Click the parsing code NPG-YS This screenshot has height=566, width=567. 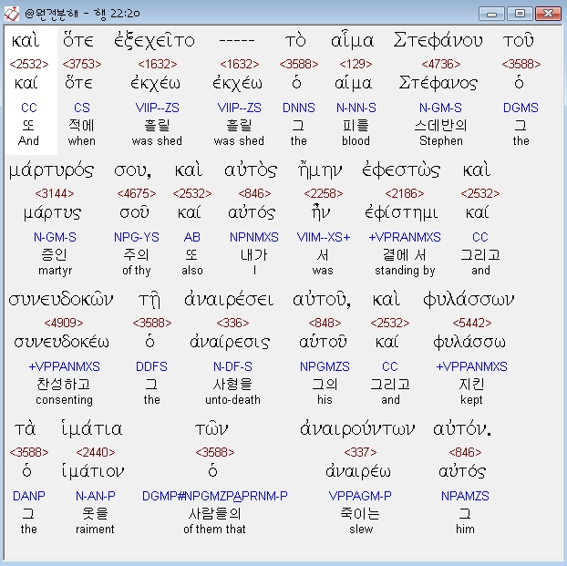(137, 237)
